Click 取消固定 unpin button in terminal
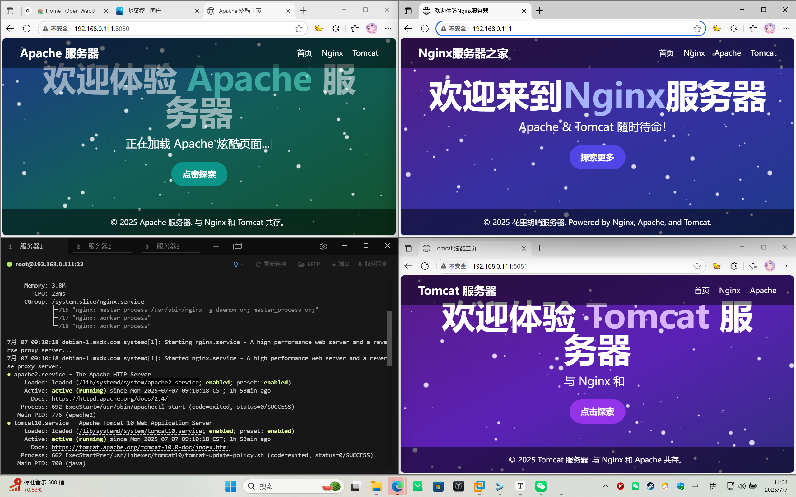796x497 pixels. [372, 264]
